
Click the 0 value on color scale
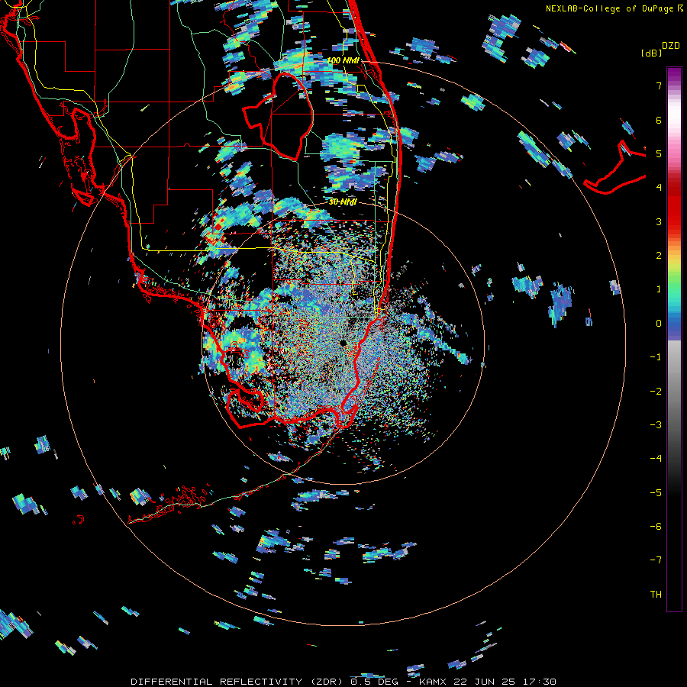(x=659, y=324)
